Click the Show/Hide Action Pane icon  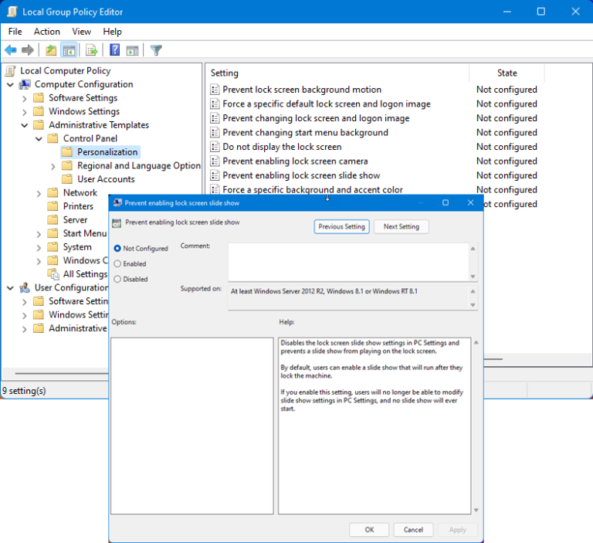(132, 50)
